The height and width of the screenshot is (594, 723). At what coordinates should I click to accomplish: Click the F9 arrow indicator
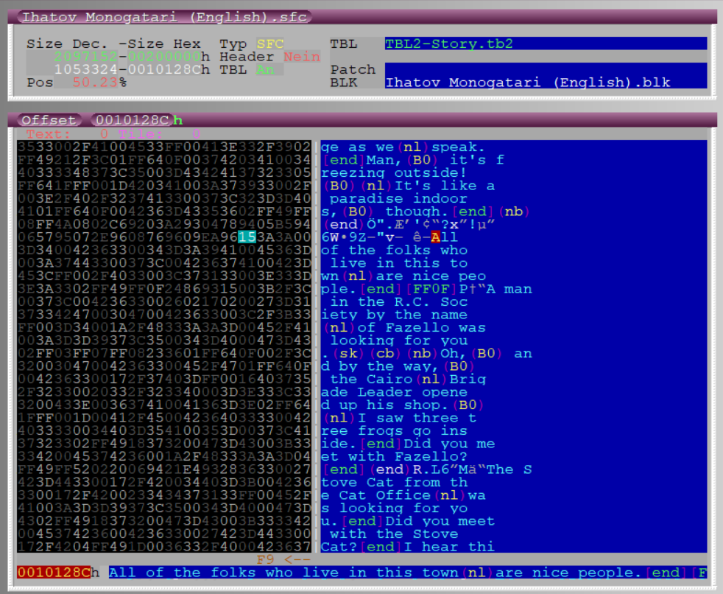coord(282,559)
